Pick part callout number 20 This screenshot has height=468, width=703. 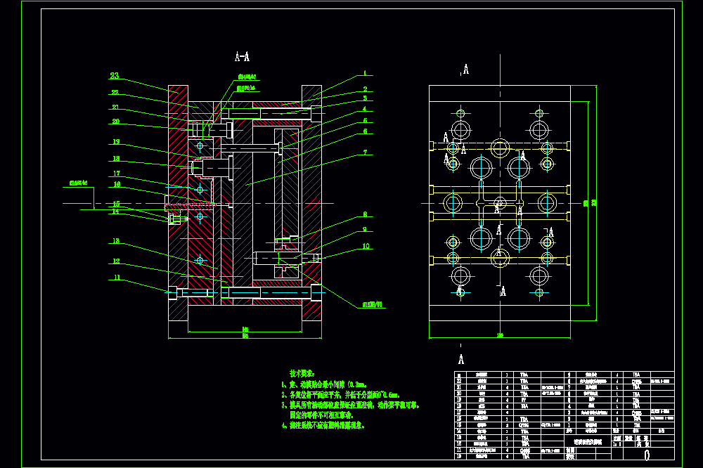116,122
